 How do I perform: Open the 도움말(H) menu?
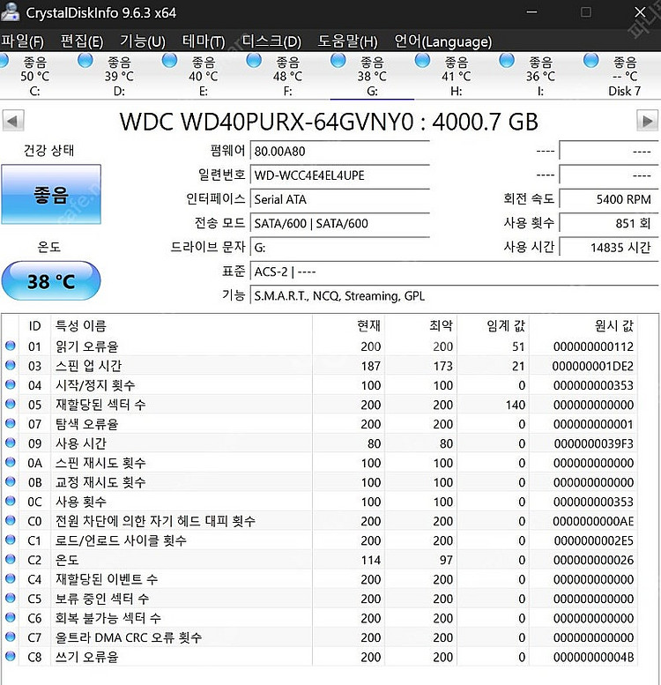pyautogui.click(x=347, y=41)
